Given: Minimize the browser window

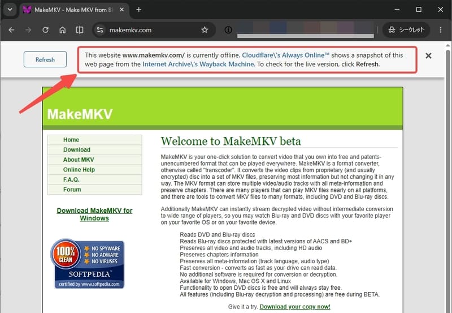Looking at the screenshot, I should click(397, 10).
